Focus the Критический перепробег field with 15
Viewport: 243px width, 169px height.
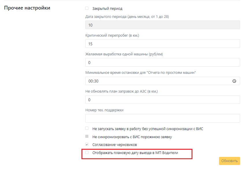pyautogui.click(x=163, y=44)
